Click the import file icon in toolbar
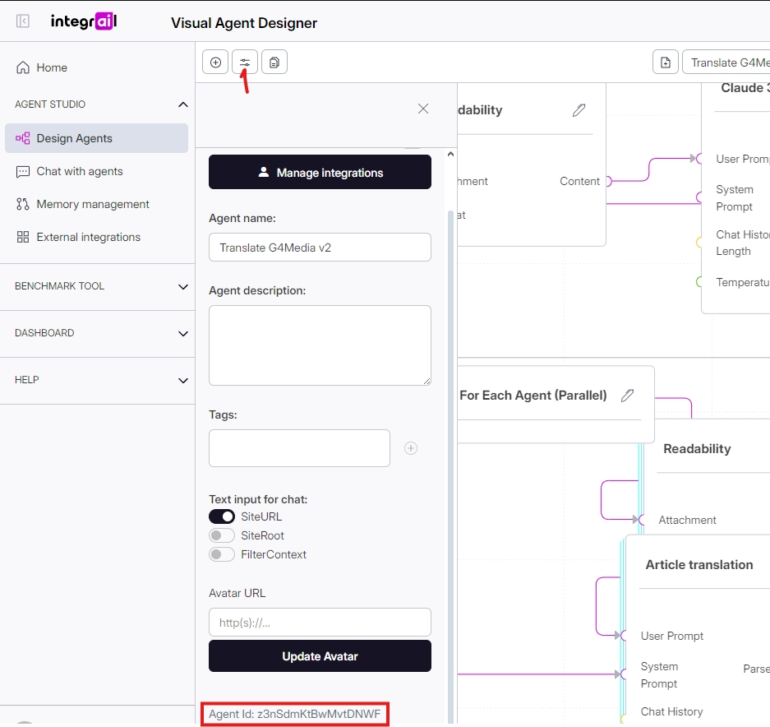The height and width of the screenshot is (727, 770). (x=666, y=63)
